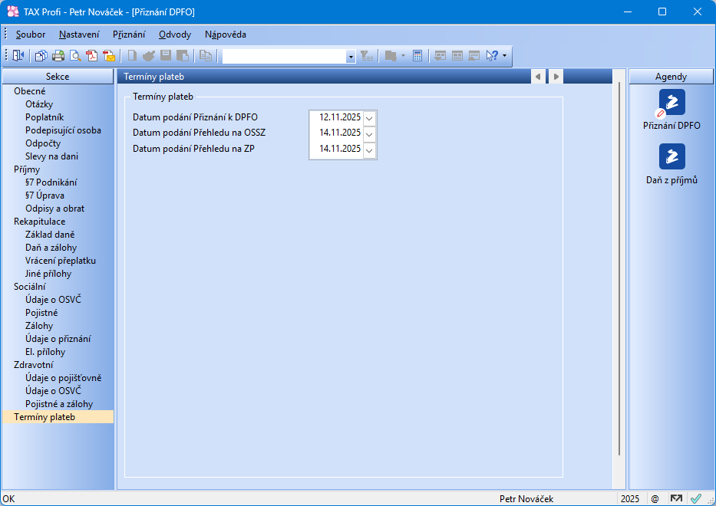Screen dimensions: 716x506
Task: Open the Odvody menu
Action: [175, 34]
